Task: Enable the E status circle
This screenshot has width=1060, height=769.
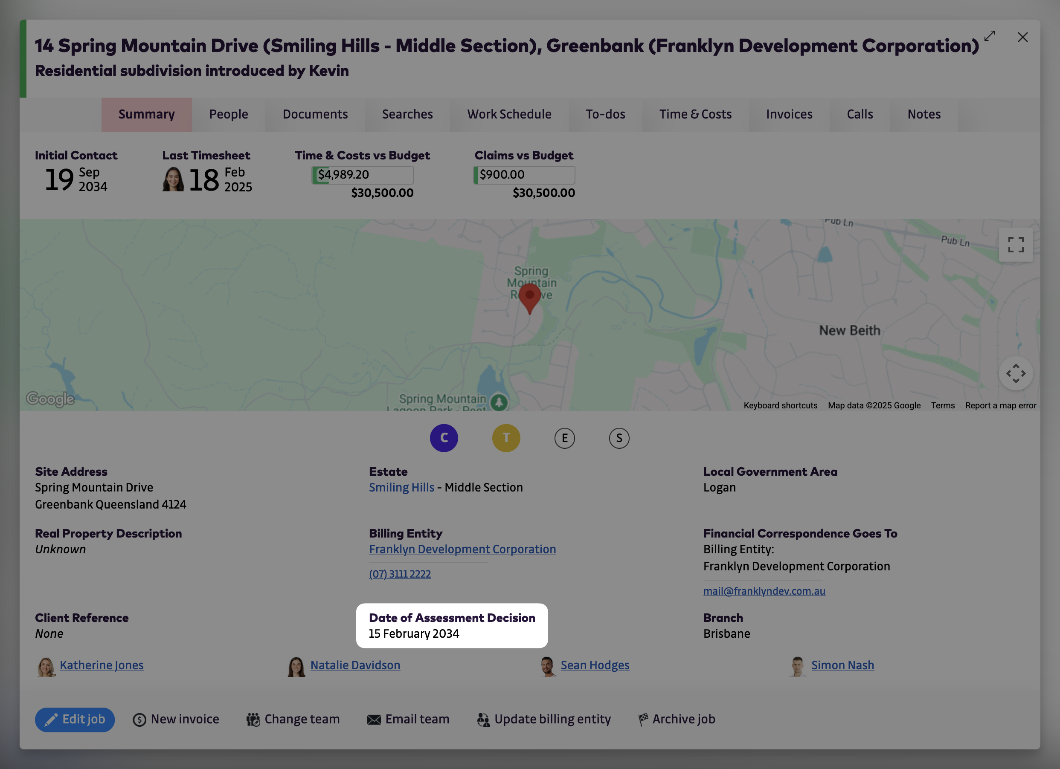Action: pyautogui.click(x=565, y=438)
